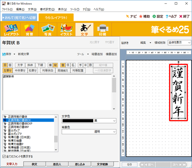Open the 表示(V) menu
192x168 pixels.
pyautogui.click(x=63, y=9)
